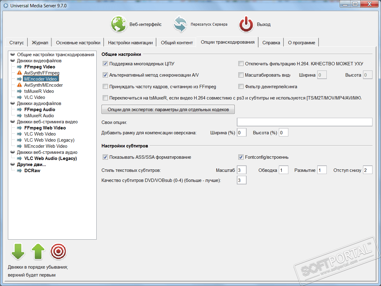Toggle Fontconfig/встроенные checkbox
The image size is (381, 286).
coord(241,157)
